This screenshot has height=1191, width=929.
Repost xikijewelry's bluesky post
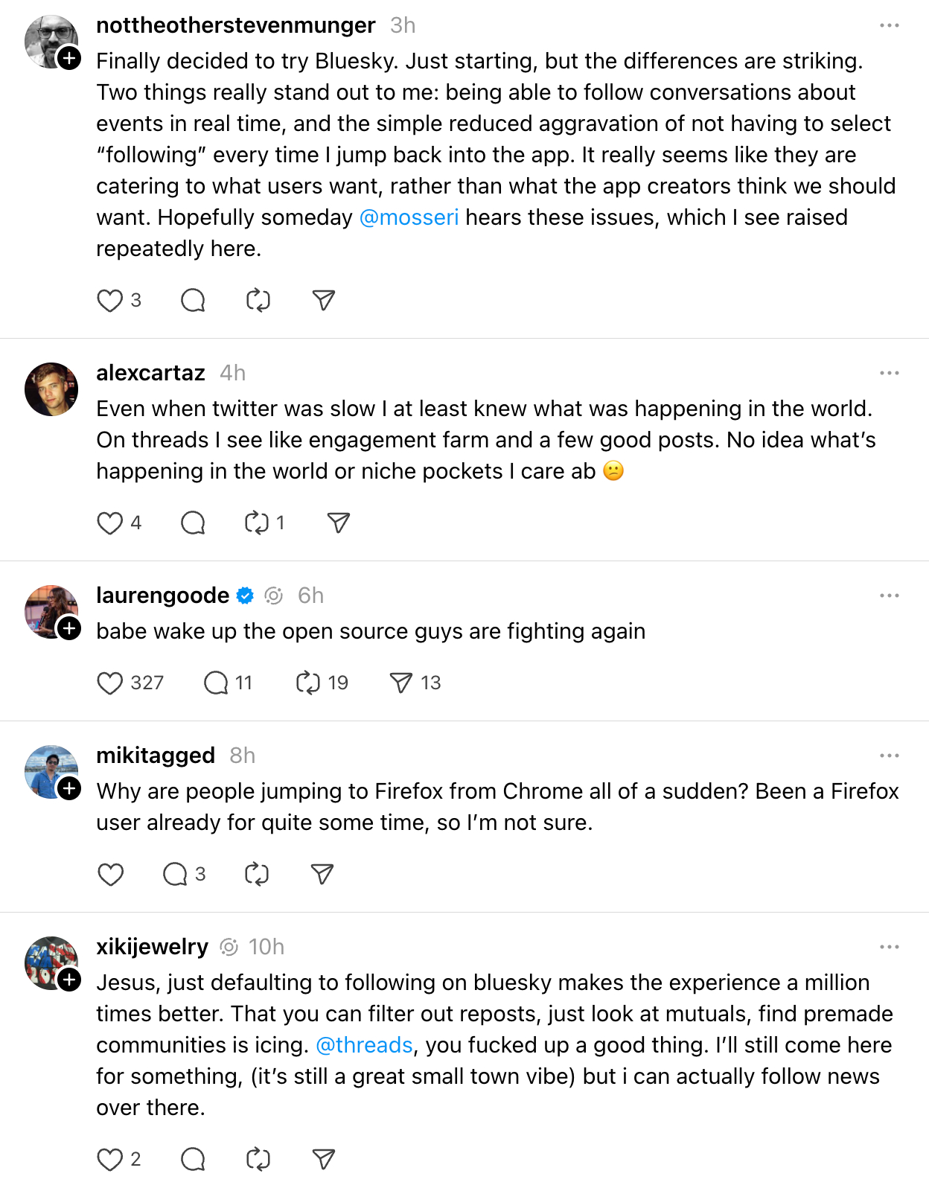[258, 1159]
